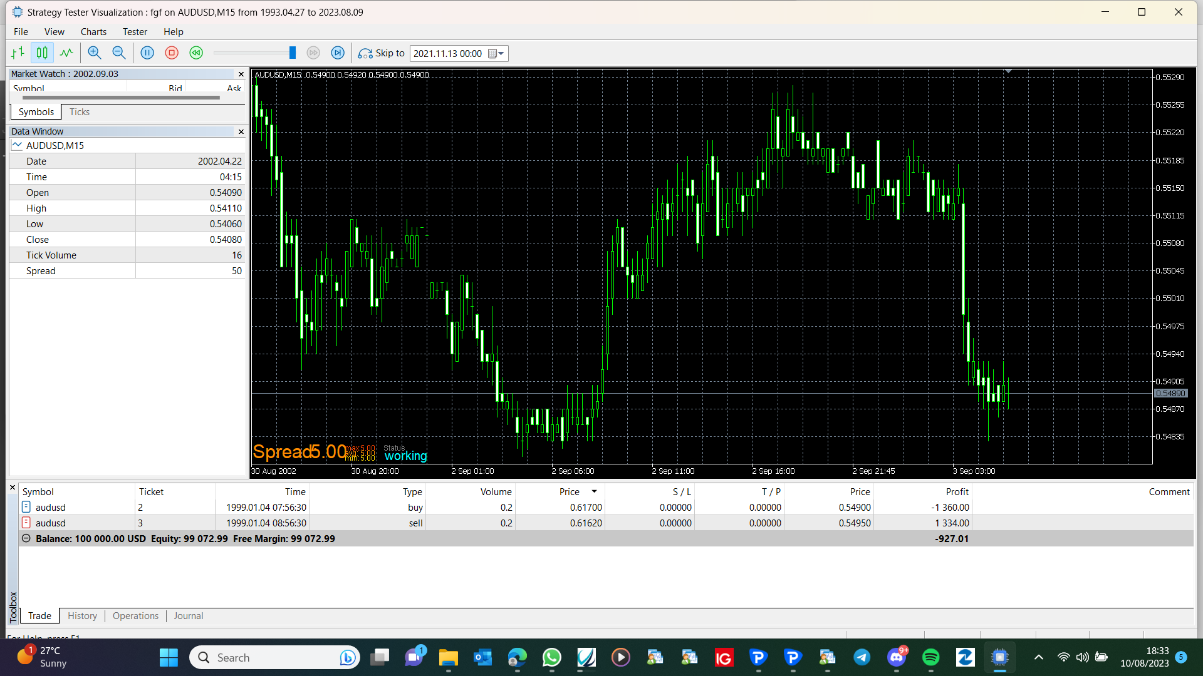Click the 0.54890 current price label
The width and height of the screenshot is (1203, 676).
tap(1170, 394)
